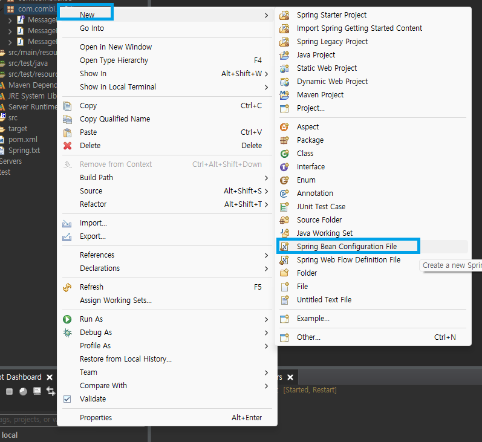482x442 pixels.
Task: Click the Source Folder icon
Action: 284,220
